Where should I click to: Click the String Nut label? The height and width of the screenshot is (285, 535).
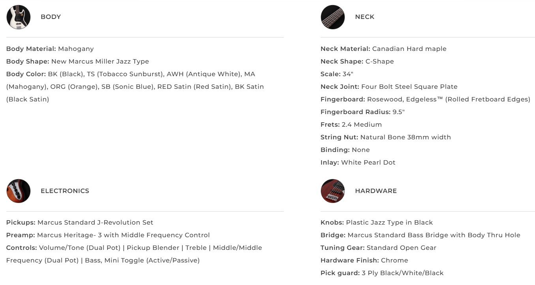[x=339, y=137]
